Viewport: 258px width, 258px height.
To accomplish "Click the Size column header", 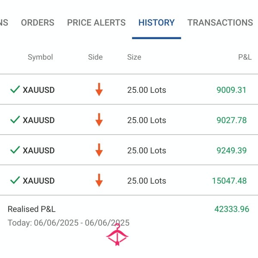I will [x=134, y=57].
